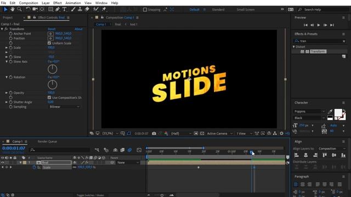Click the Frame Blending enable icon

tap(122, 150)
